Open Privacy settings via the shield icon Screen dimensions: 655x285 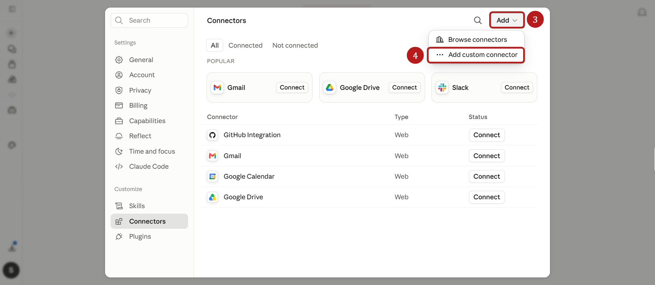point(119,90)
